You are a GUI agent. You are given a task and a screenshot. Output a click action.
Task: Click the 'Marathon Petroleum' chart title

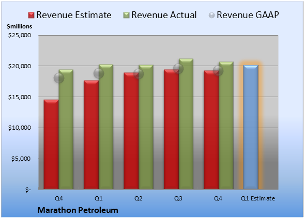[78, 210]
